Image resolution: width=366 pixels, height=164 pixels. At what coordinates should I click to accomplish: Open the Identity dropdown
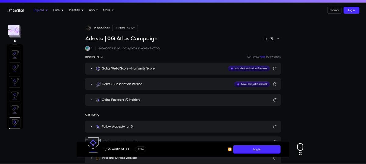(x=76, y=10)
